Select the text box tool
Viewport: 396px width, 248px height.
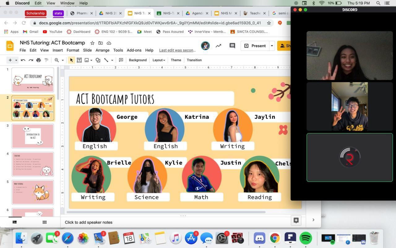pyautogui.click(x=79, y=60)
